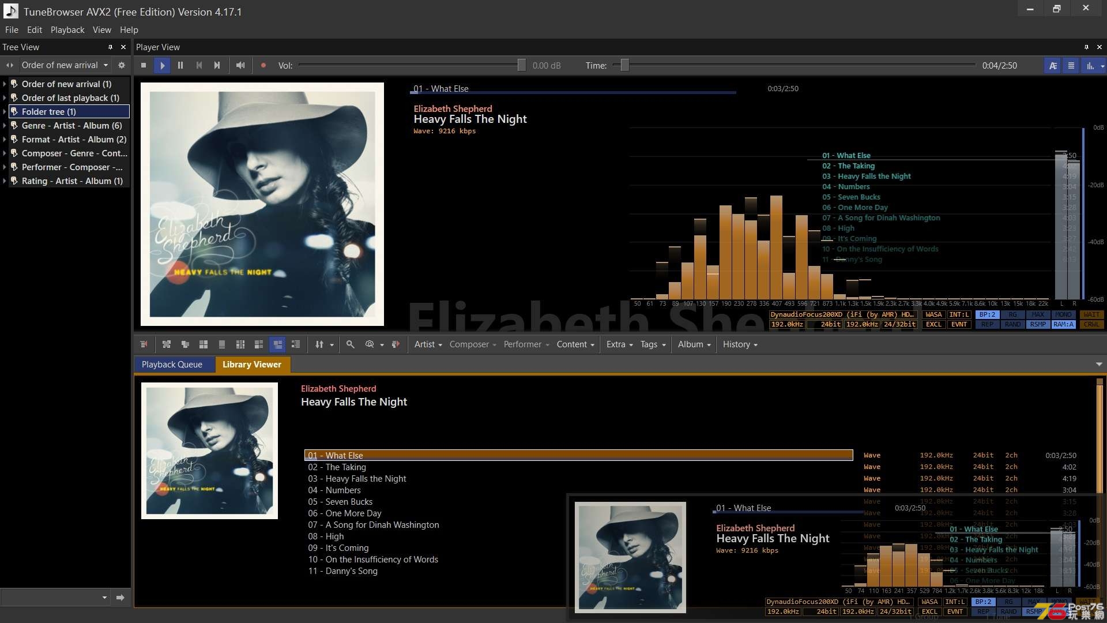
Task: Pin the Tree View panel
Action: (110, 47)
